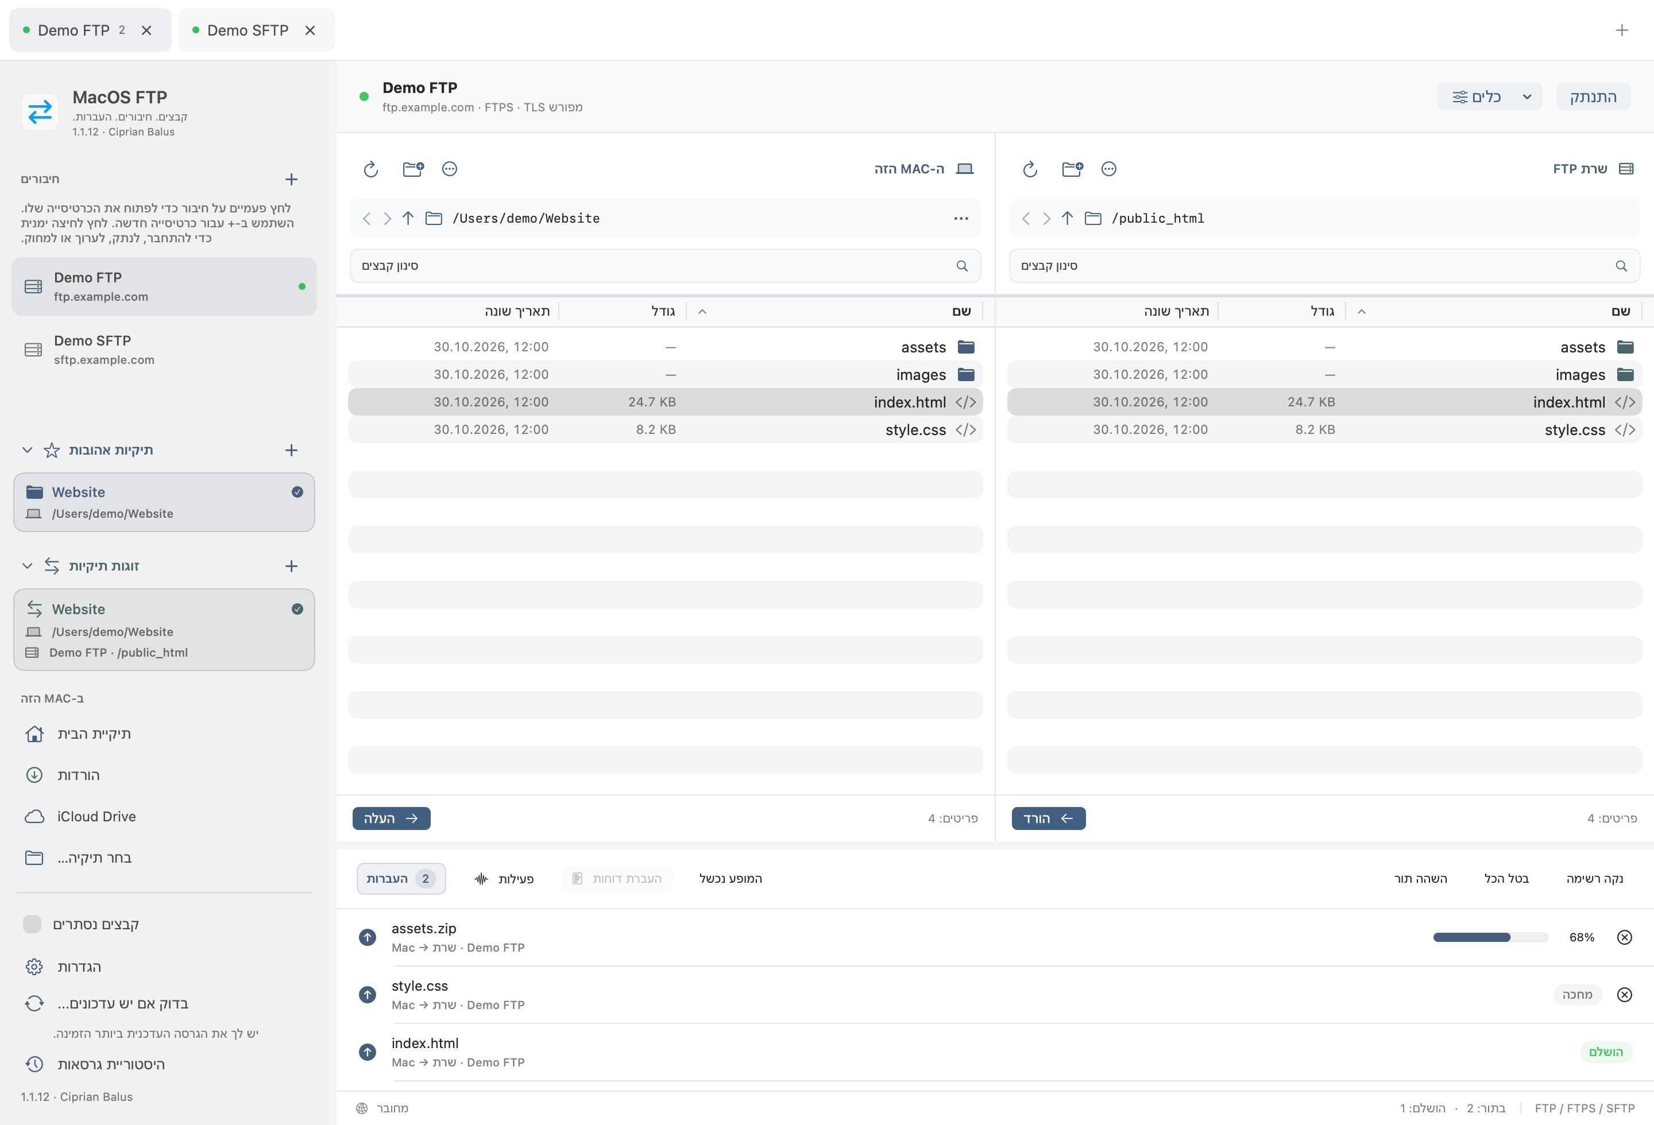Navigate forward in FTP server pane

(1046, 218)
